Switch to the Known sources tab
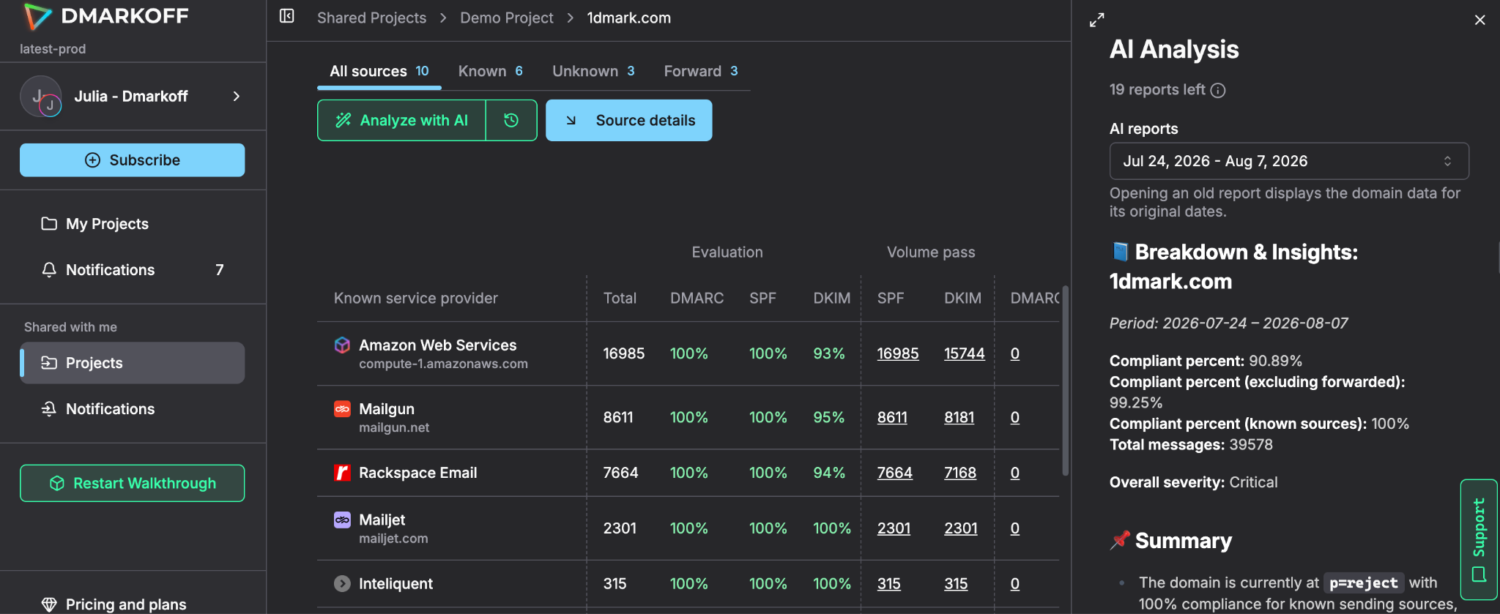The height and width of the screenshot is (614, 1500). [x=490, y=71]
